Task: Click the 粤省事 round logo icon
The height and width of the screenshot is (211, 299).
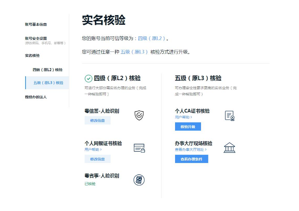Action: [x=139, y=180]
